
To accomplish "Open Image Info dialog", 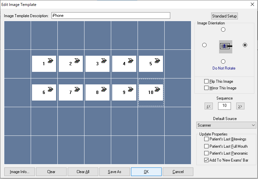I will 19,172.
